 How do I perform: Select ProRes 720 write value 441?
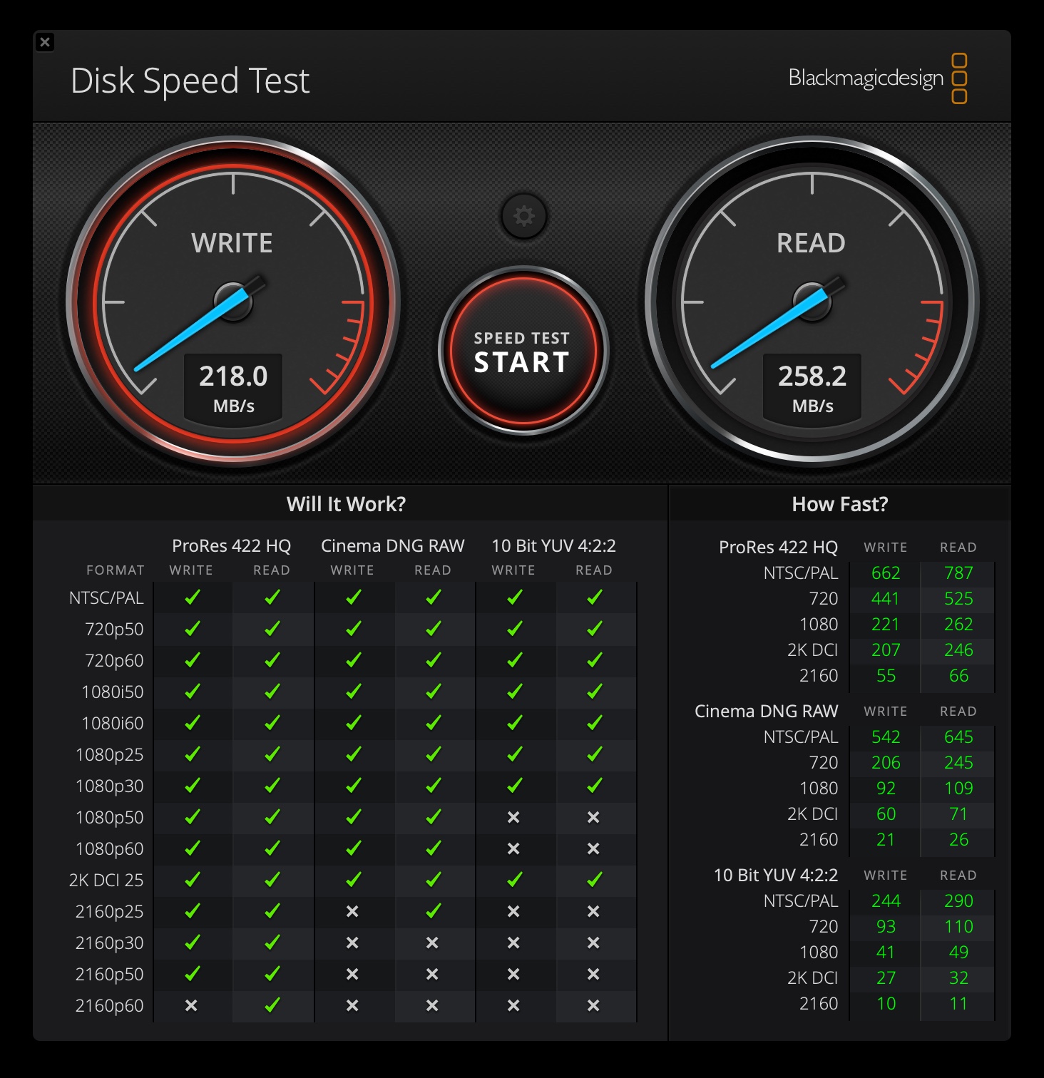tap(885, 599)
